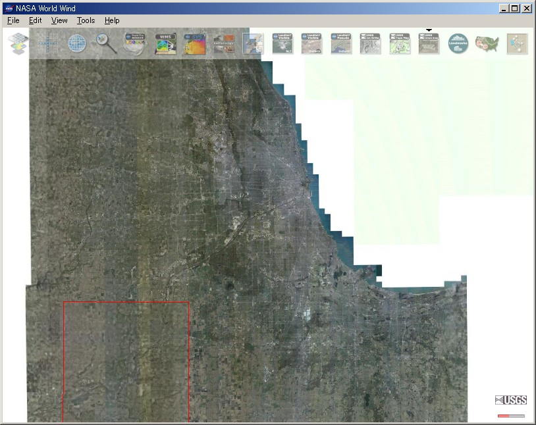Toggle the USGS Urban Area layer
This screenshot has width=536, height=425.
pyautogui.click(x=428, y=43)
